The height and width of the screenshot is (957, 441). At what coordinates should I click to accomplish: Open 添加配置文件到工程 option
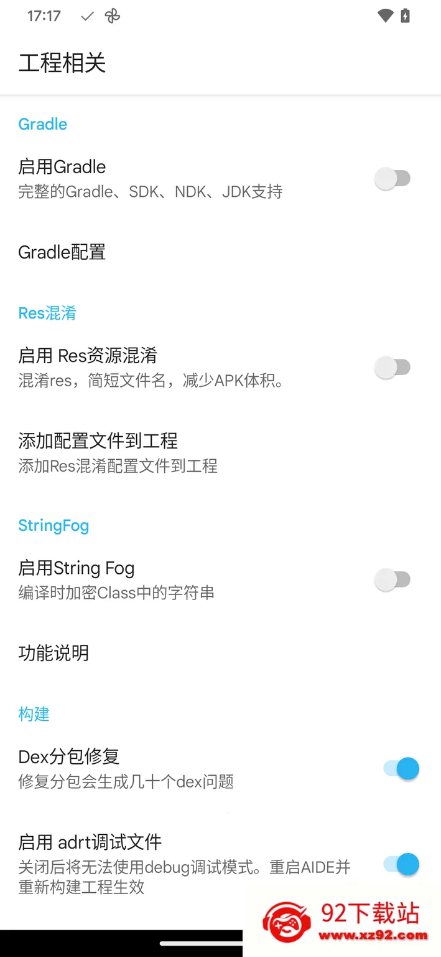point(98,441)
